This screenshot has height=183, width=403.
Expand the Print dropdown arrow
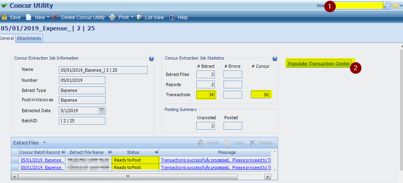pyautogui.click(x=132, y=17)
